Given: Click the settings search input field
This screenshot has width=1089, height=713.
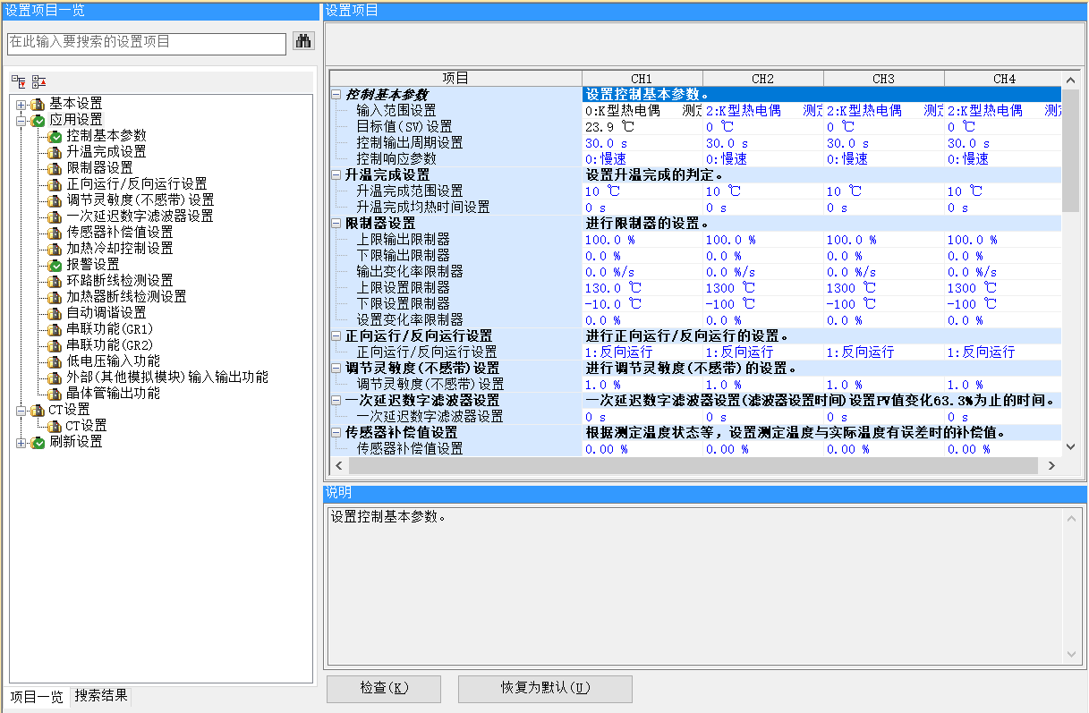Looking at the screenshot, I should pyautogui.click(x=147, y=42).
